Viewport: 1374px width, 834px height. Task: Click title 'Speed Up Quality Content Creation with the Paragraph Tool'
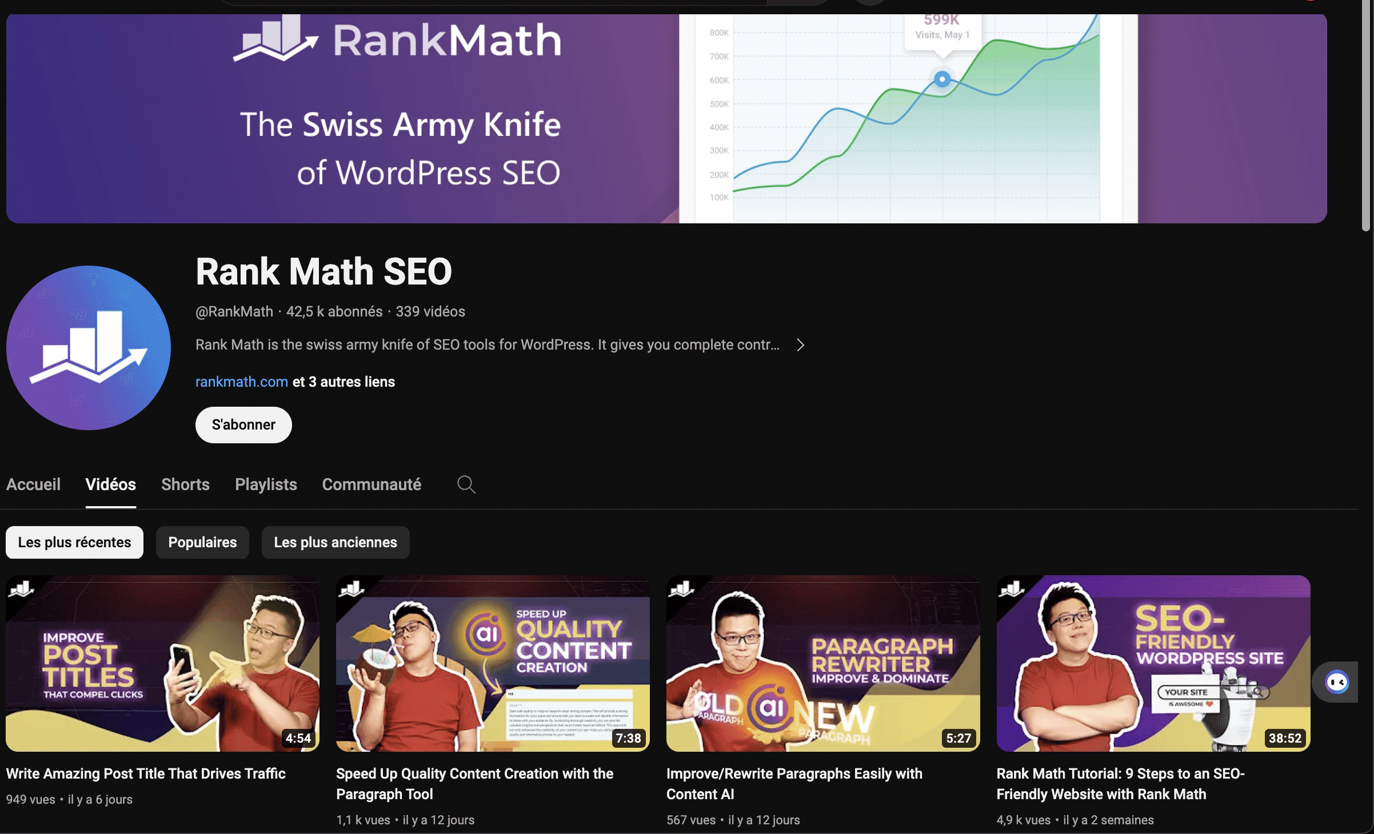pos(474,784)
